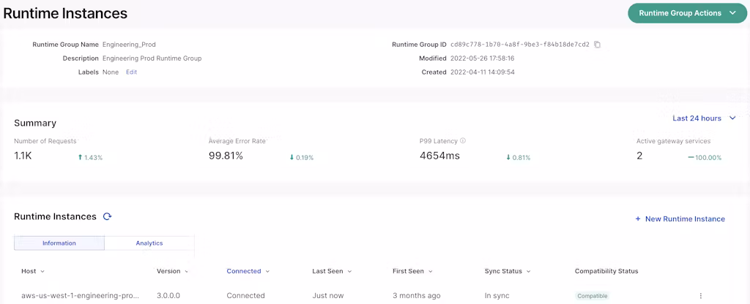Viewport: 750px width, 304px height.
Task: Switch to the Information tab
Action: point(59,243)
